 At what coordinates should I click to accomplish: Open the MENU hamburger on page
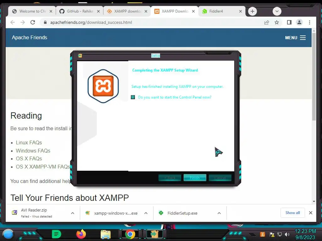click(x=295, y=38)
